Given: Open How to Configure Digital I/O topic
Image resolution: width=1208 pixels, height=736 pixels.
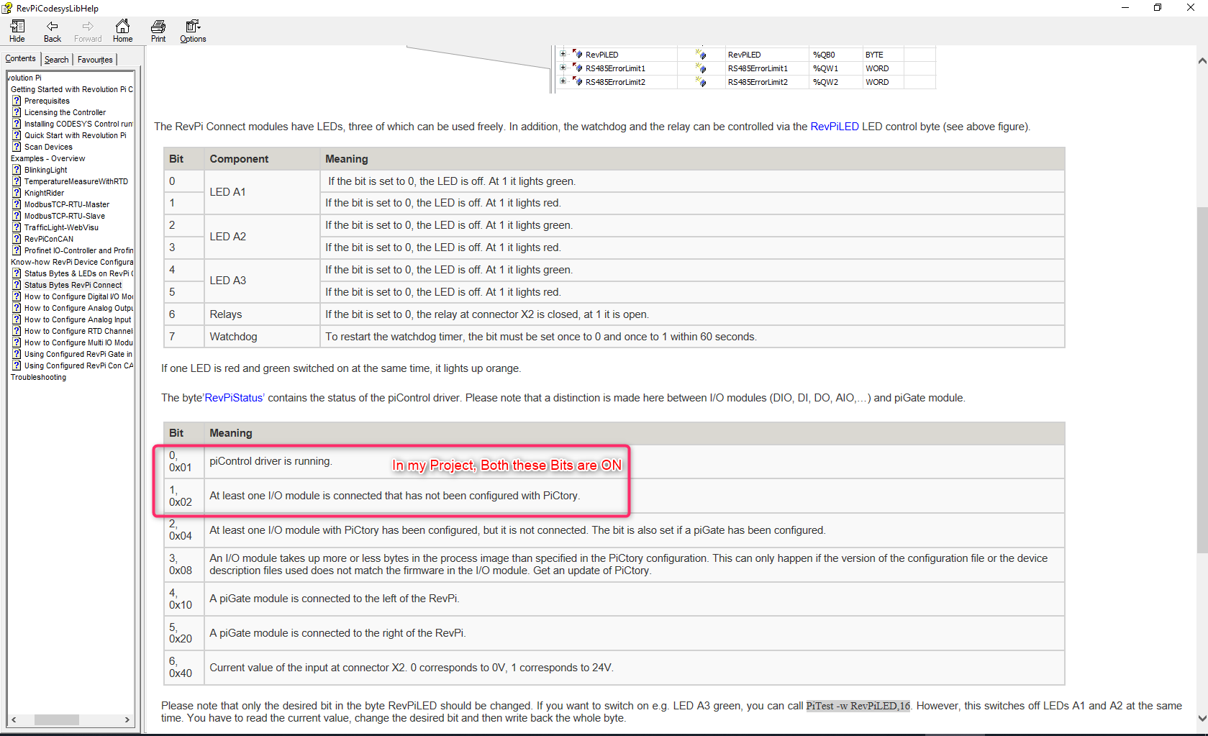Looking at the screenshot, I should 78,296.
